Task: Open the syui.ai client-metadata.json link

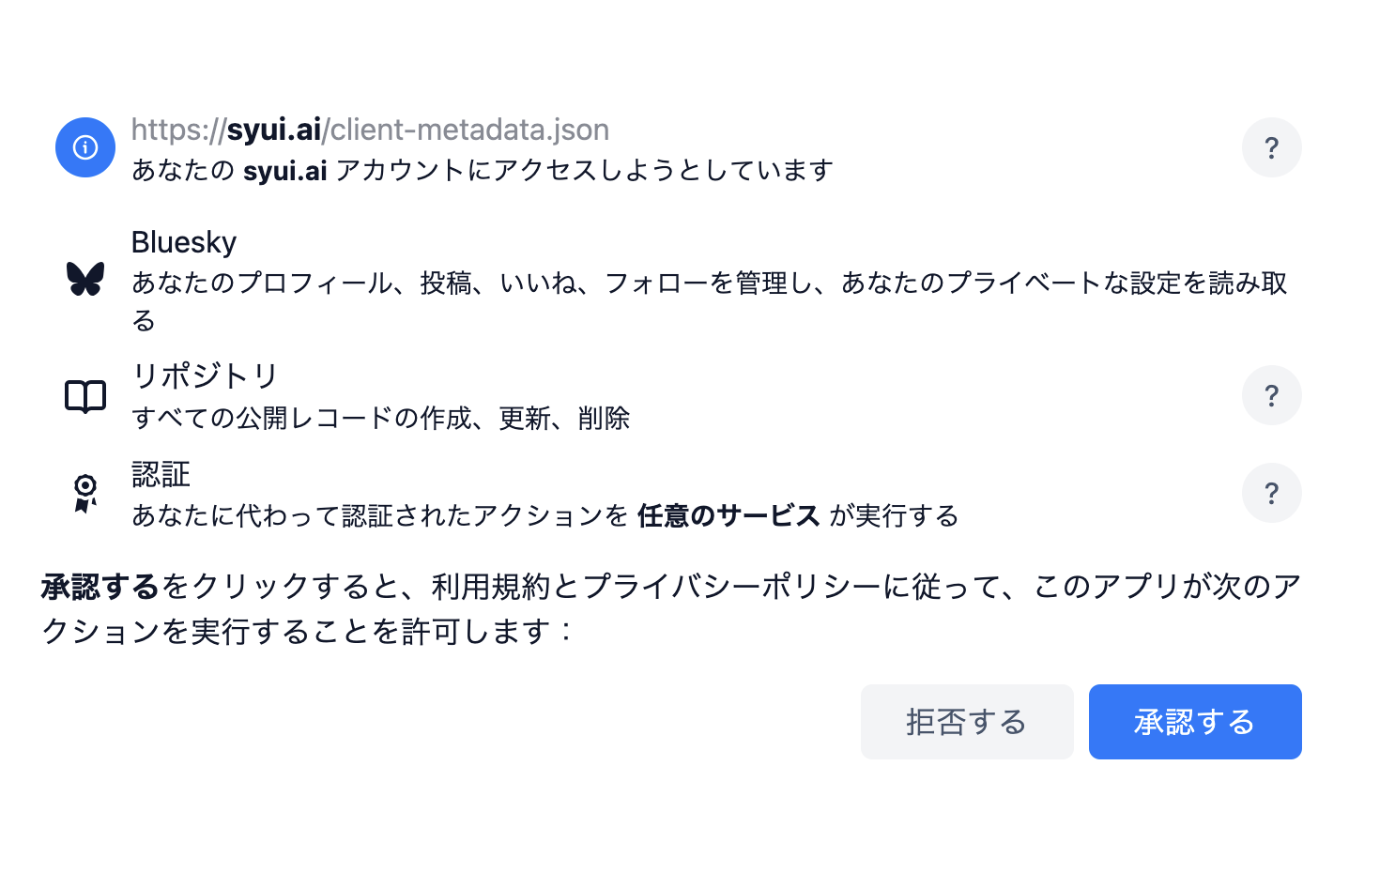Action: pyautogui.click(x=370, y=130)
